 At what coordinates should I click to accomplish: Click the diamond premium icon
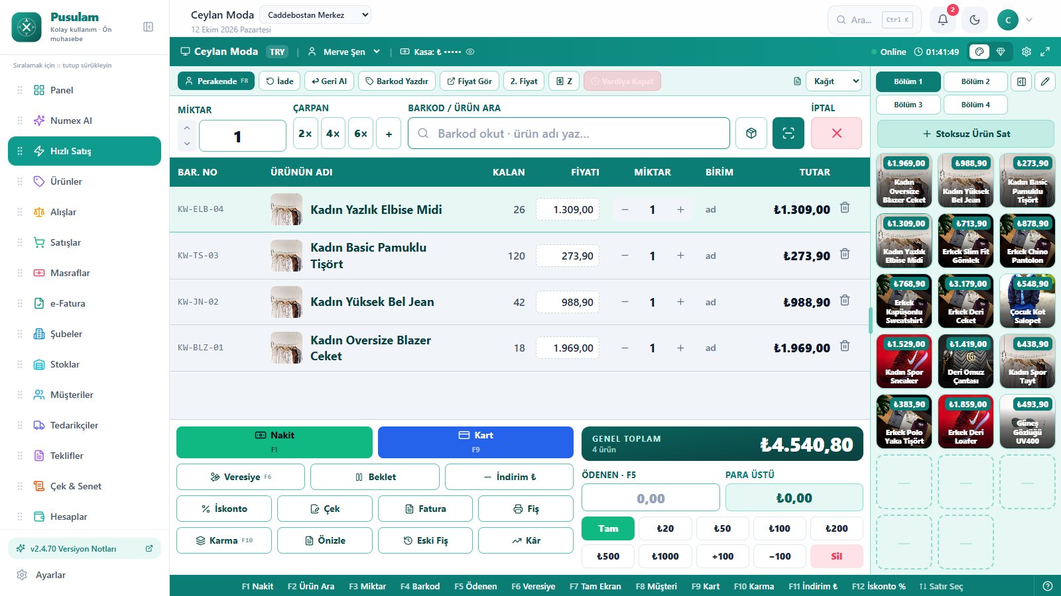[1001, 52]
